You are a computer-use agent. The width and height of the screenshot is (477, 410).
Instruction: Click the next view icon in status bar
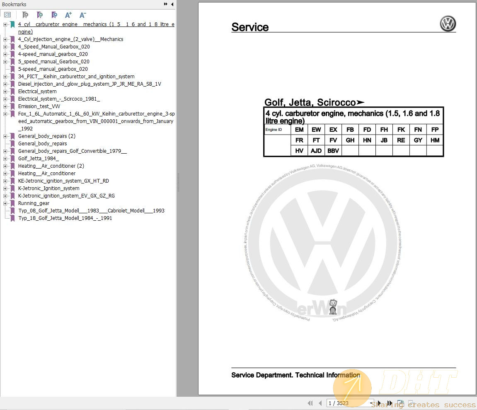click(x=411, y=403)
